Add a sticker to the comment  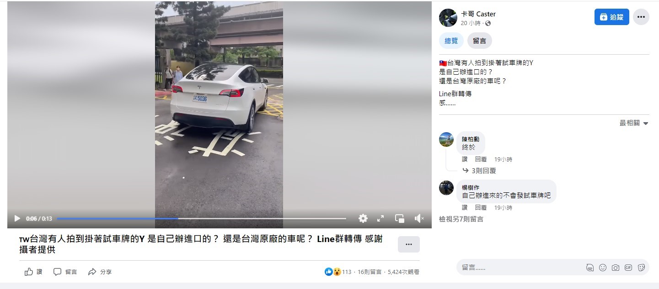click(x=641, y=268)
